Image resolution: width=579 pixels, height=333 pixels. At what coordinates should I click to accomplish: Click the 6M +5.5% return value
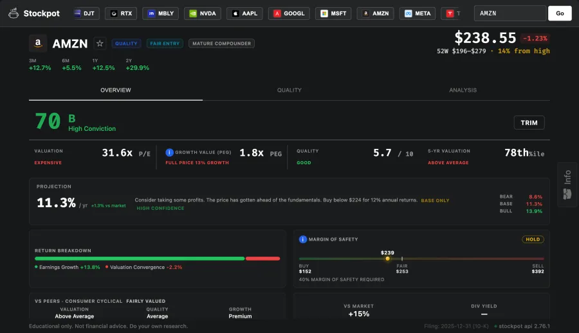[x=71, y=68]
